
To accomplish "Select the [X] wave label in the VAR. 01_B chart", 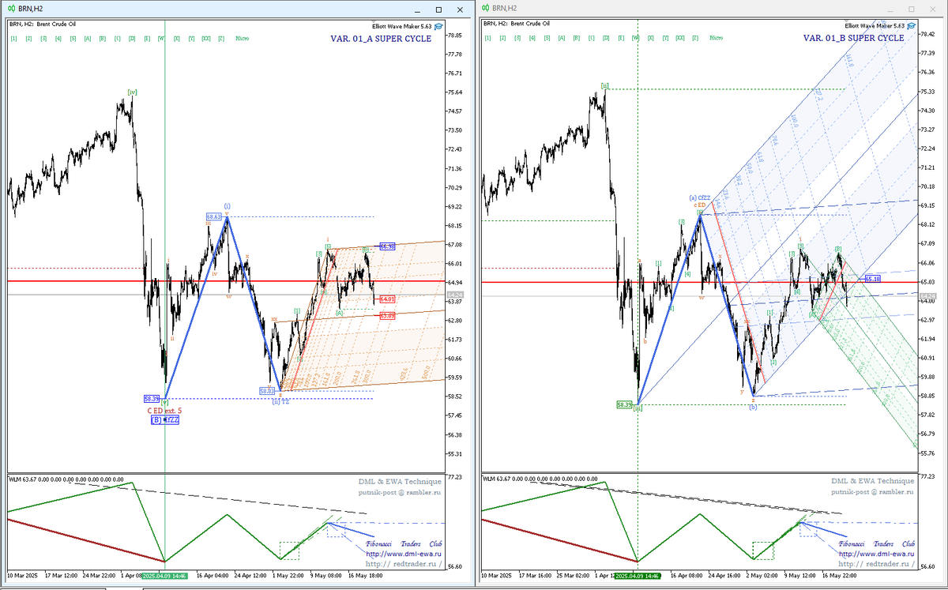I will (x=650, y=38).
